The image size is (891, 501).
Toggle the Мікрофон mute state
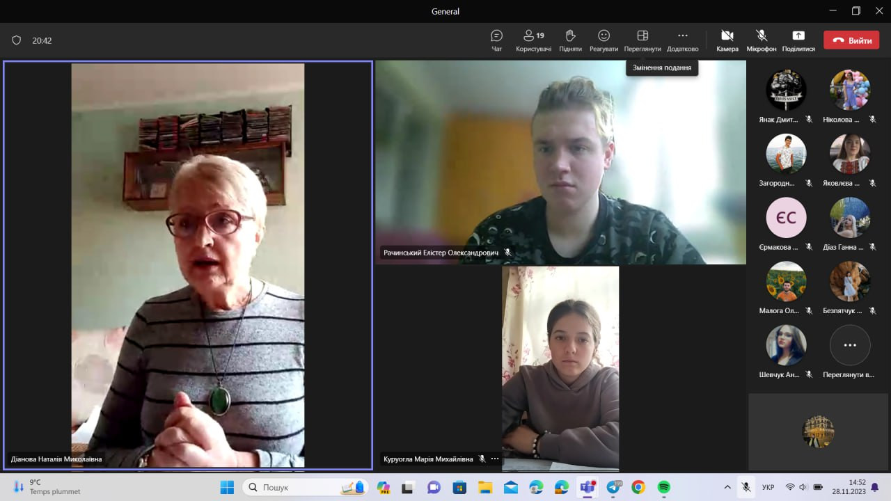(x=762, y=40)
